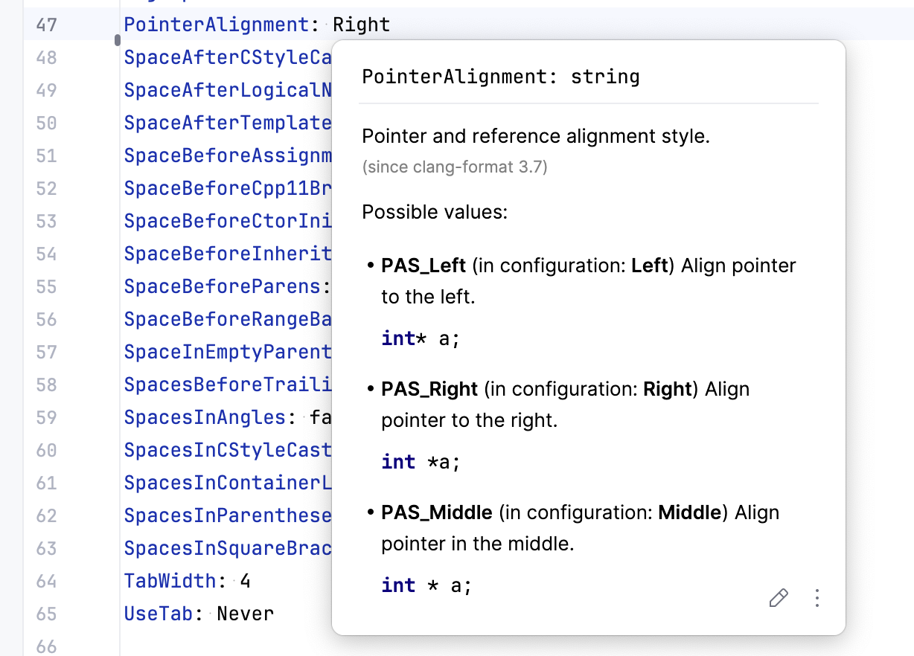Screen dimensions: 914x656
Task: Click the pencil edit icon in the popup
Action: pos(779,598)
